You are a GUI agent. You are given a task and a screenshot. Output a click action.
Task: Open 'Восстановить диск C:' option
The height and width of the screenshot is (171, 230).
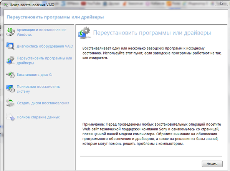35,75
